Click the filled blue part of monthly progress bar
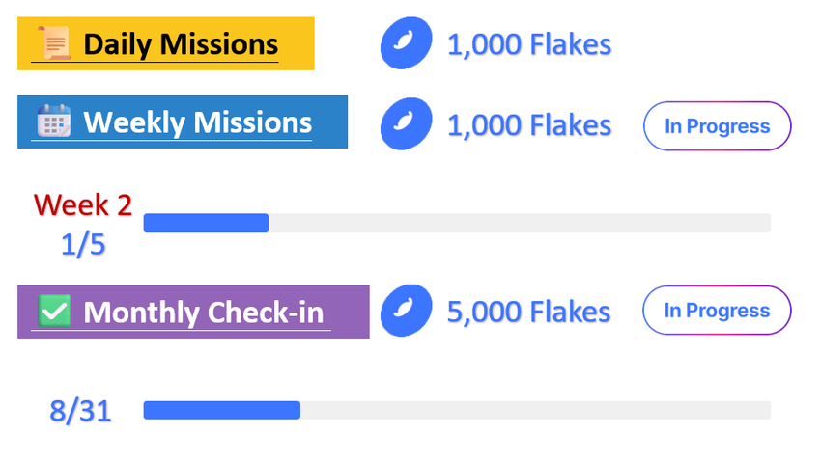Image resolution: width=821 pixels, height=462 pixels. coord(222,410)
